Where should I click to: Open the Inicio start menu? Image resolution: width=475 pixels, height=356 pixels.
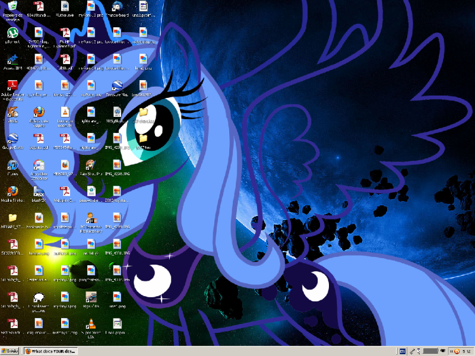[10, 351]
